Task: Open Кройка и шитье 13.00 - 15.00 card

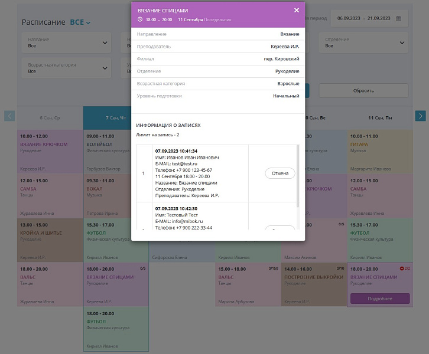Action: tap(50, 240)
